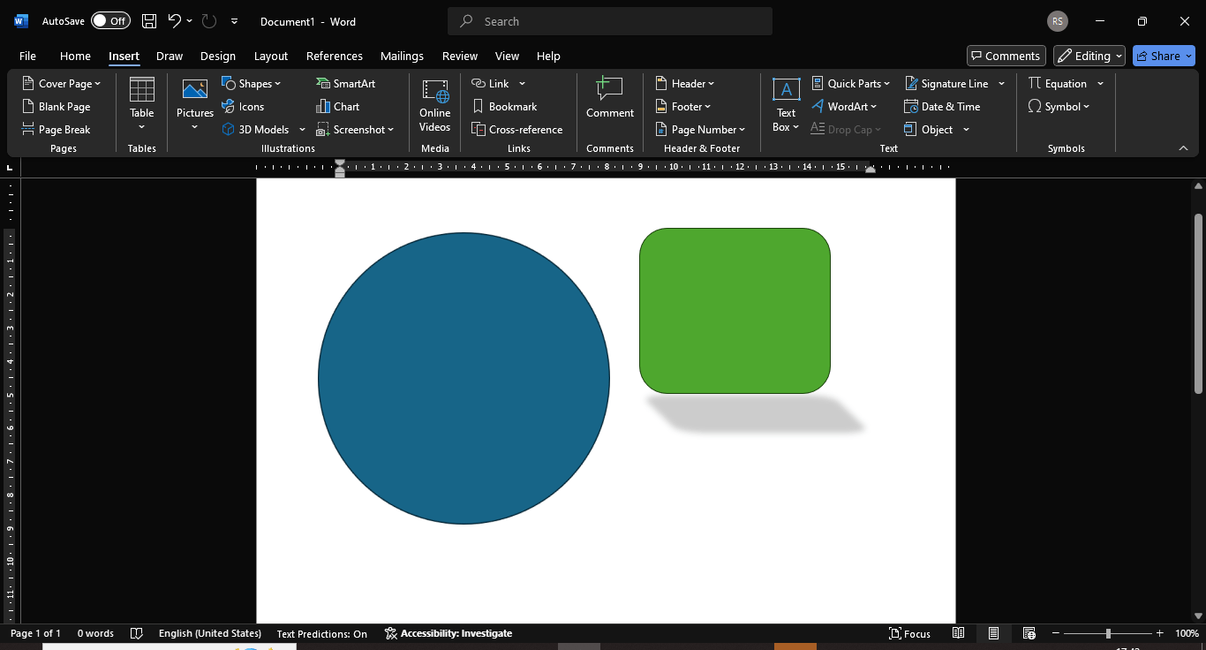Screen dimensions: 1206x650
Task: Click the Comments button at top right
Action: [1006, 56]
